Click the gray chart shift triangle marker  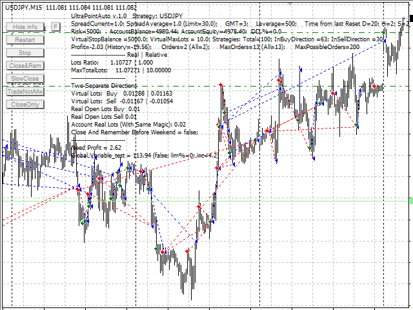point(290,5)
